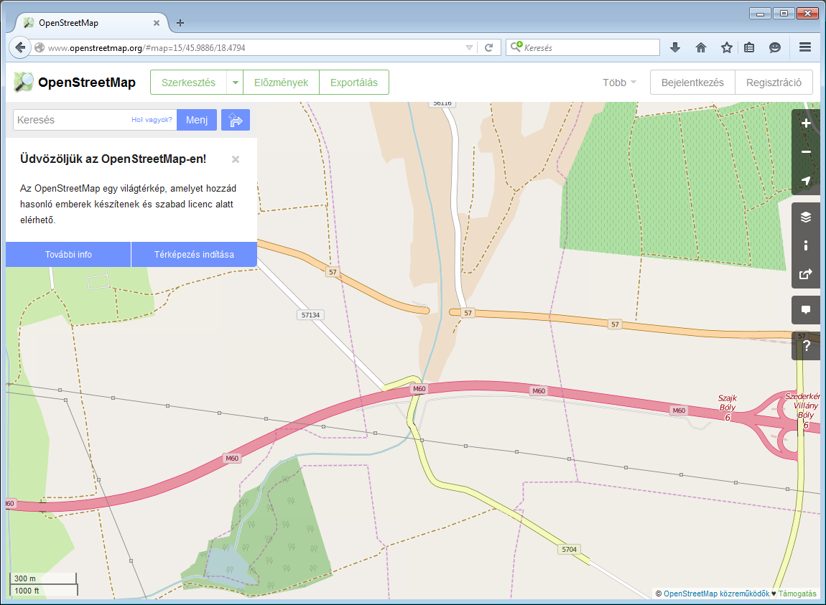Image resolution: width=826 pixels, height=605 pixels.
Task: Zoom out with the map minus button
Action: [x=805, y=151]
